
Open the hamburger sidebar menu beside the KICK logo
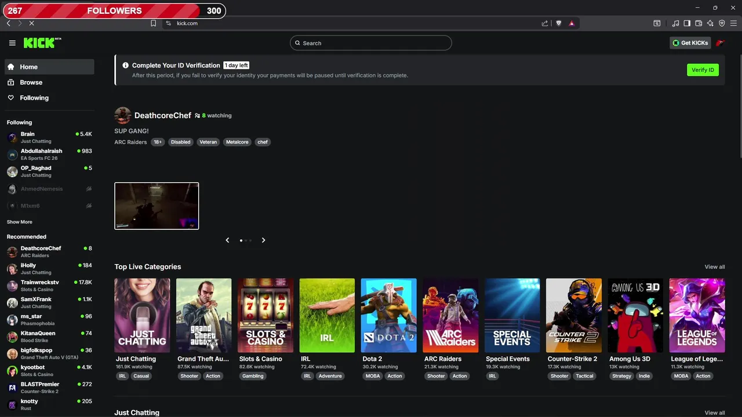coord(12,43)
